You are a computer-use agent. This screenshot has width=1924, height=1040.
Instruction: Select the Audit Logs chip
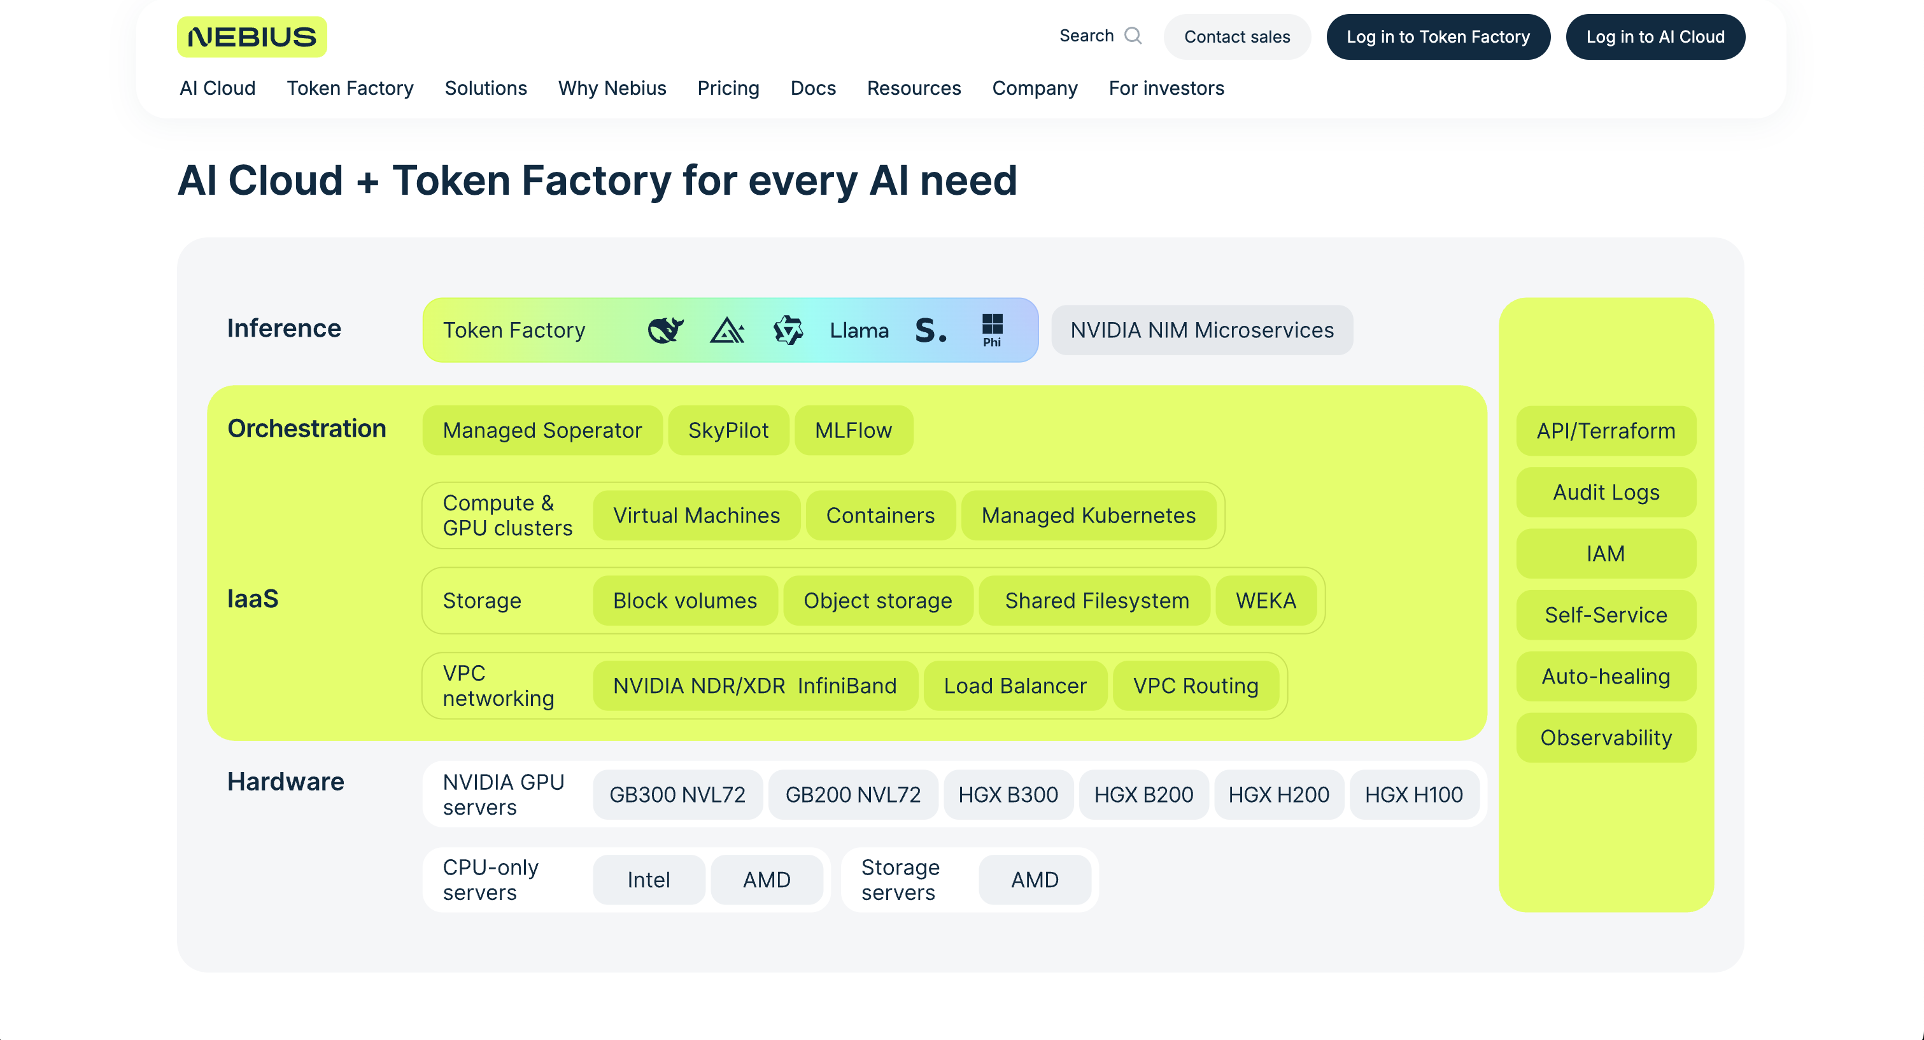click(1606, 492)
